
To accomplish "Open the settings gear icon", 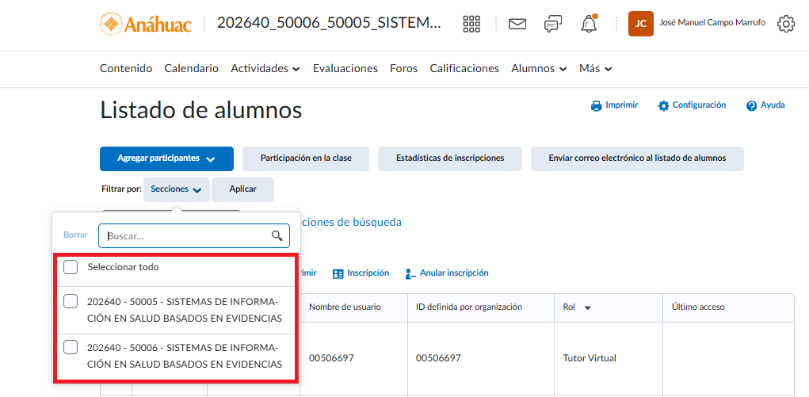I will 786,24.
